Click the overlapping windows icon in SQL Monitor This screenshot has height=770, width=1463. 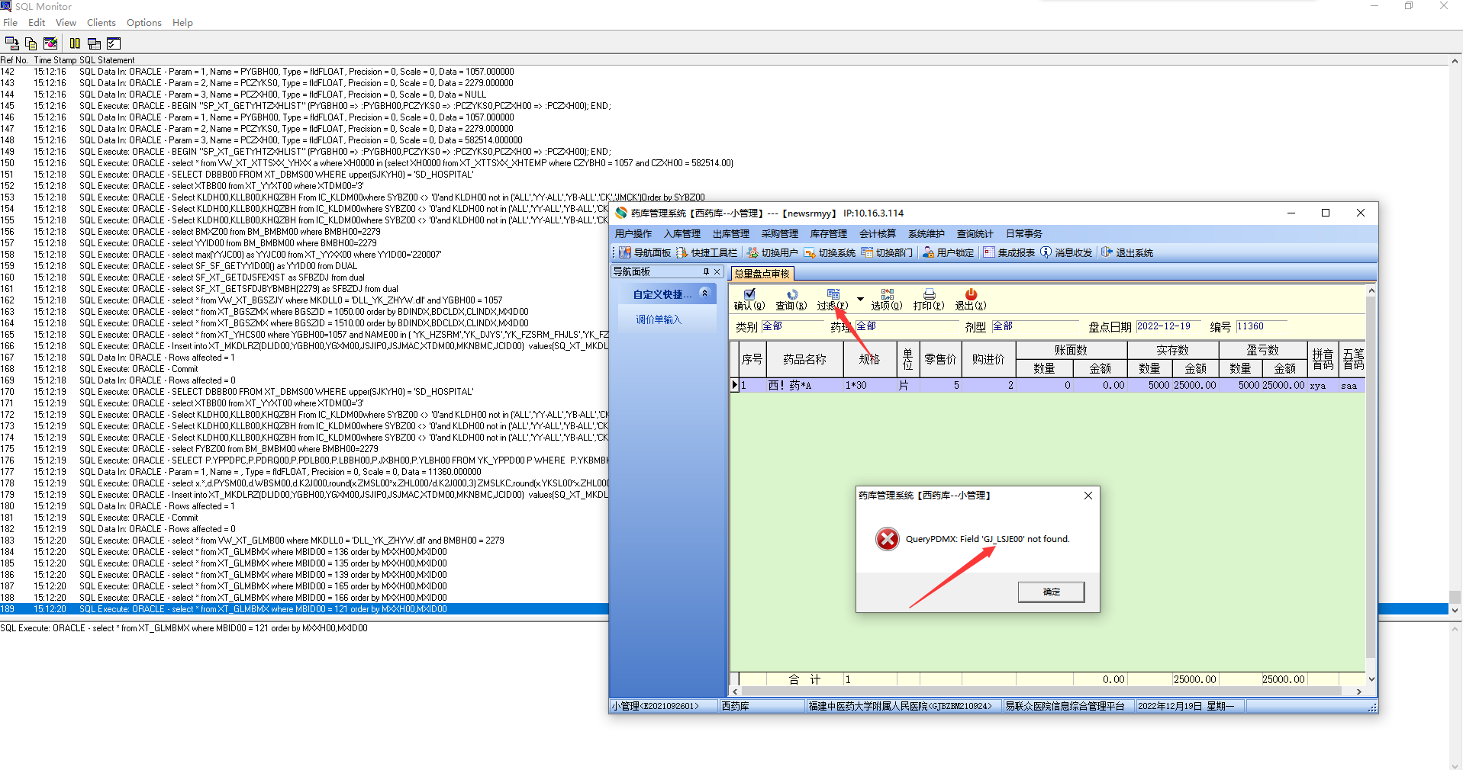point(94,43)
